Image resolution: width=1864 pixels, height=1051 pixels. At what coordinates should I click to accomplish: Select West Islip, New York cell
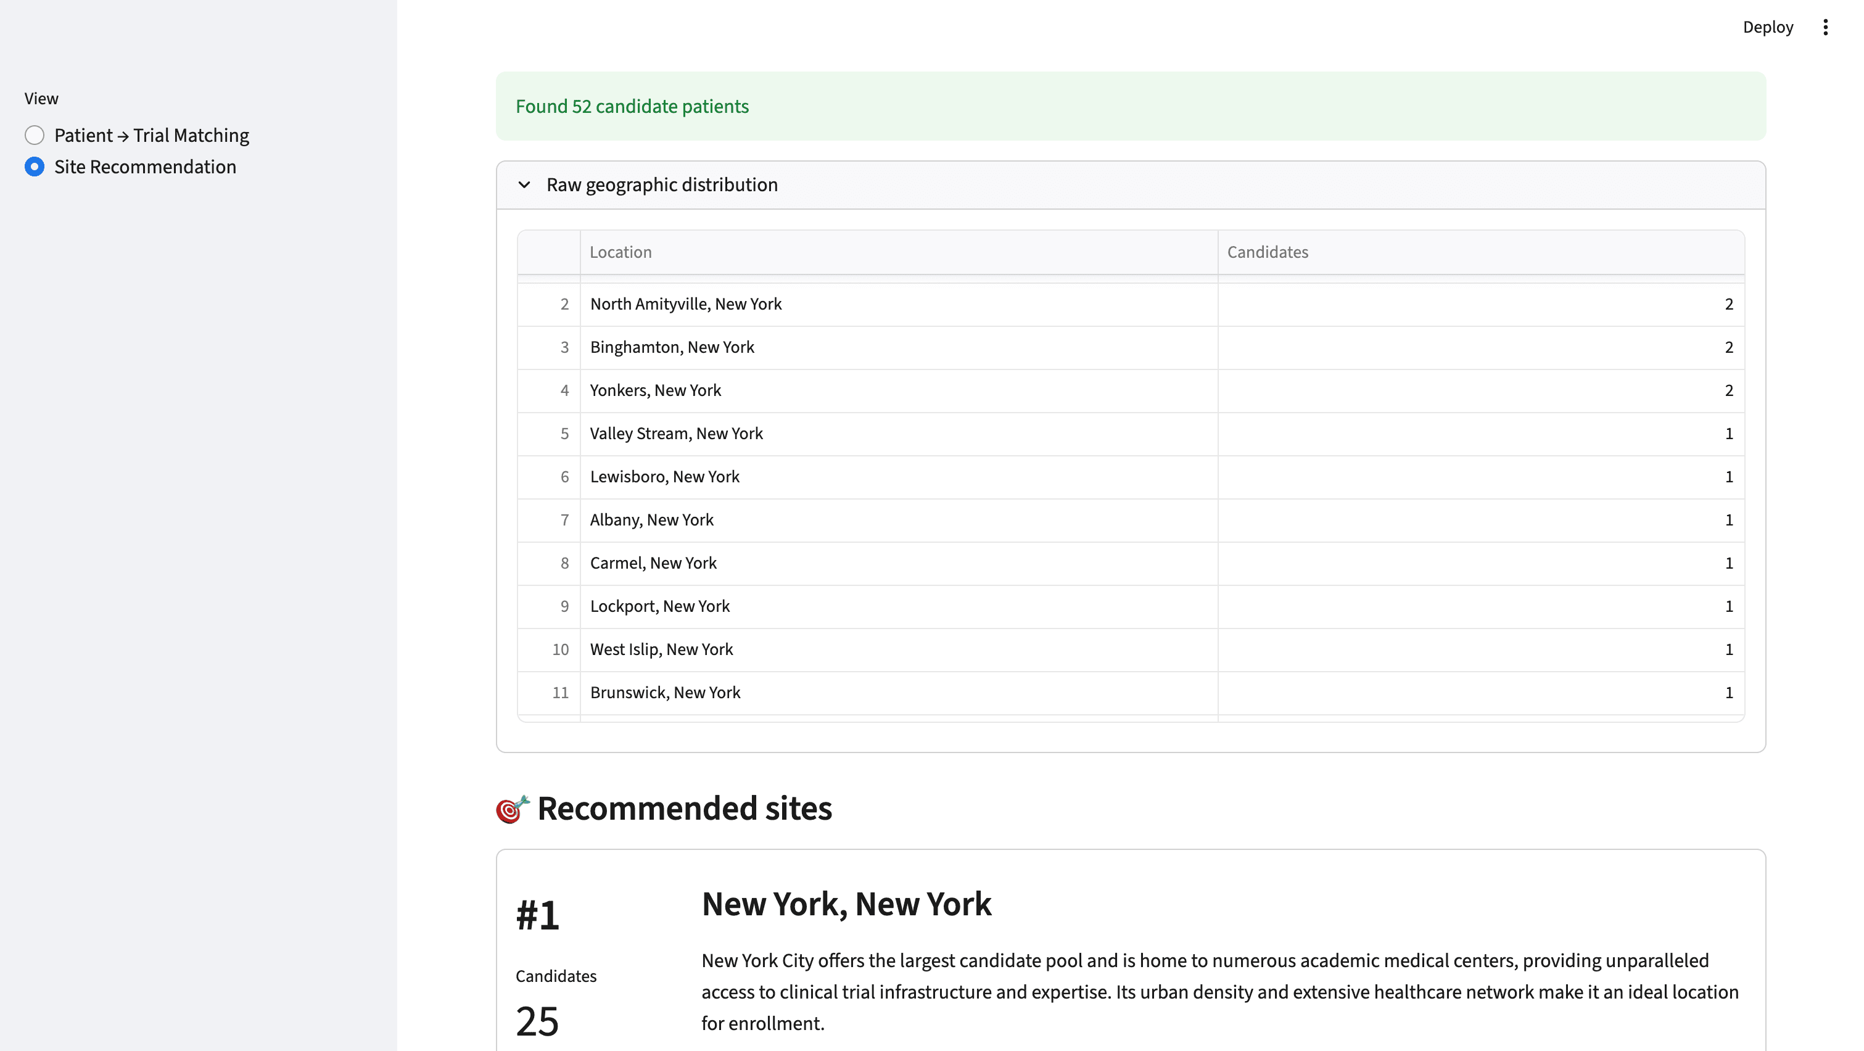[x=899, y=650]
